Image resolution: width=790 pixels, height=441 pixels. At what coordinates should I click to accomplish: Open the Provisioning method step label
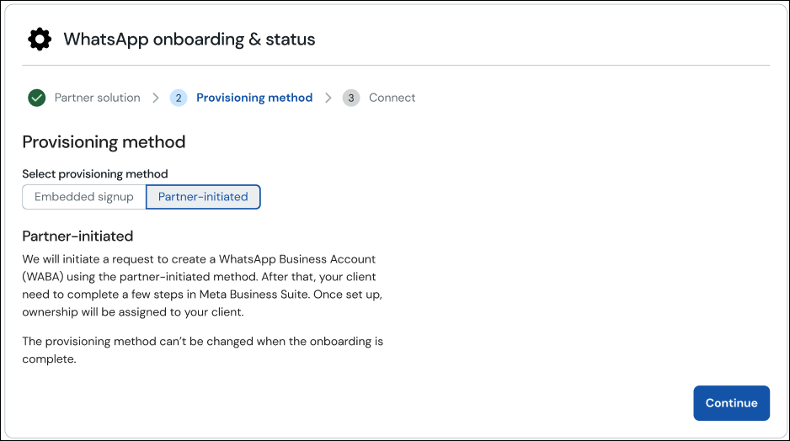(254, 98)
